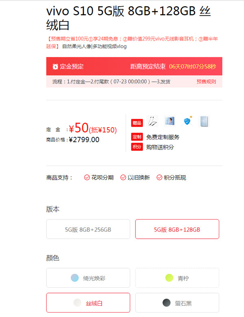Click the 花呗分期 check icon
The height and width of the screenshot is (317, 244).
(87, 178)
